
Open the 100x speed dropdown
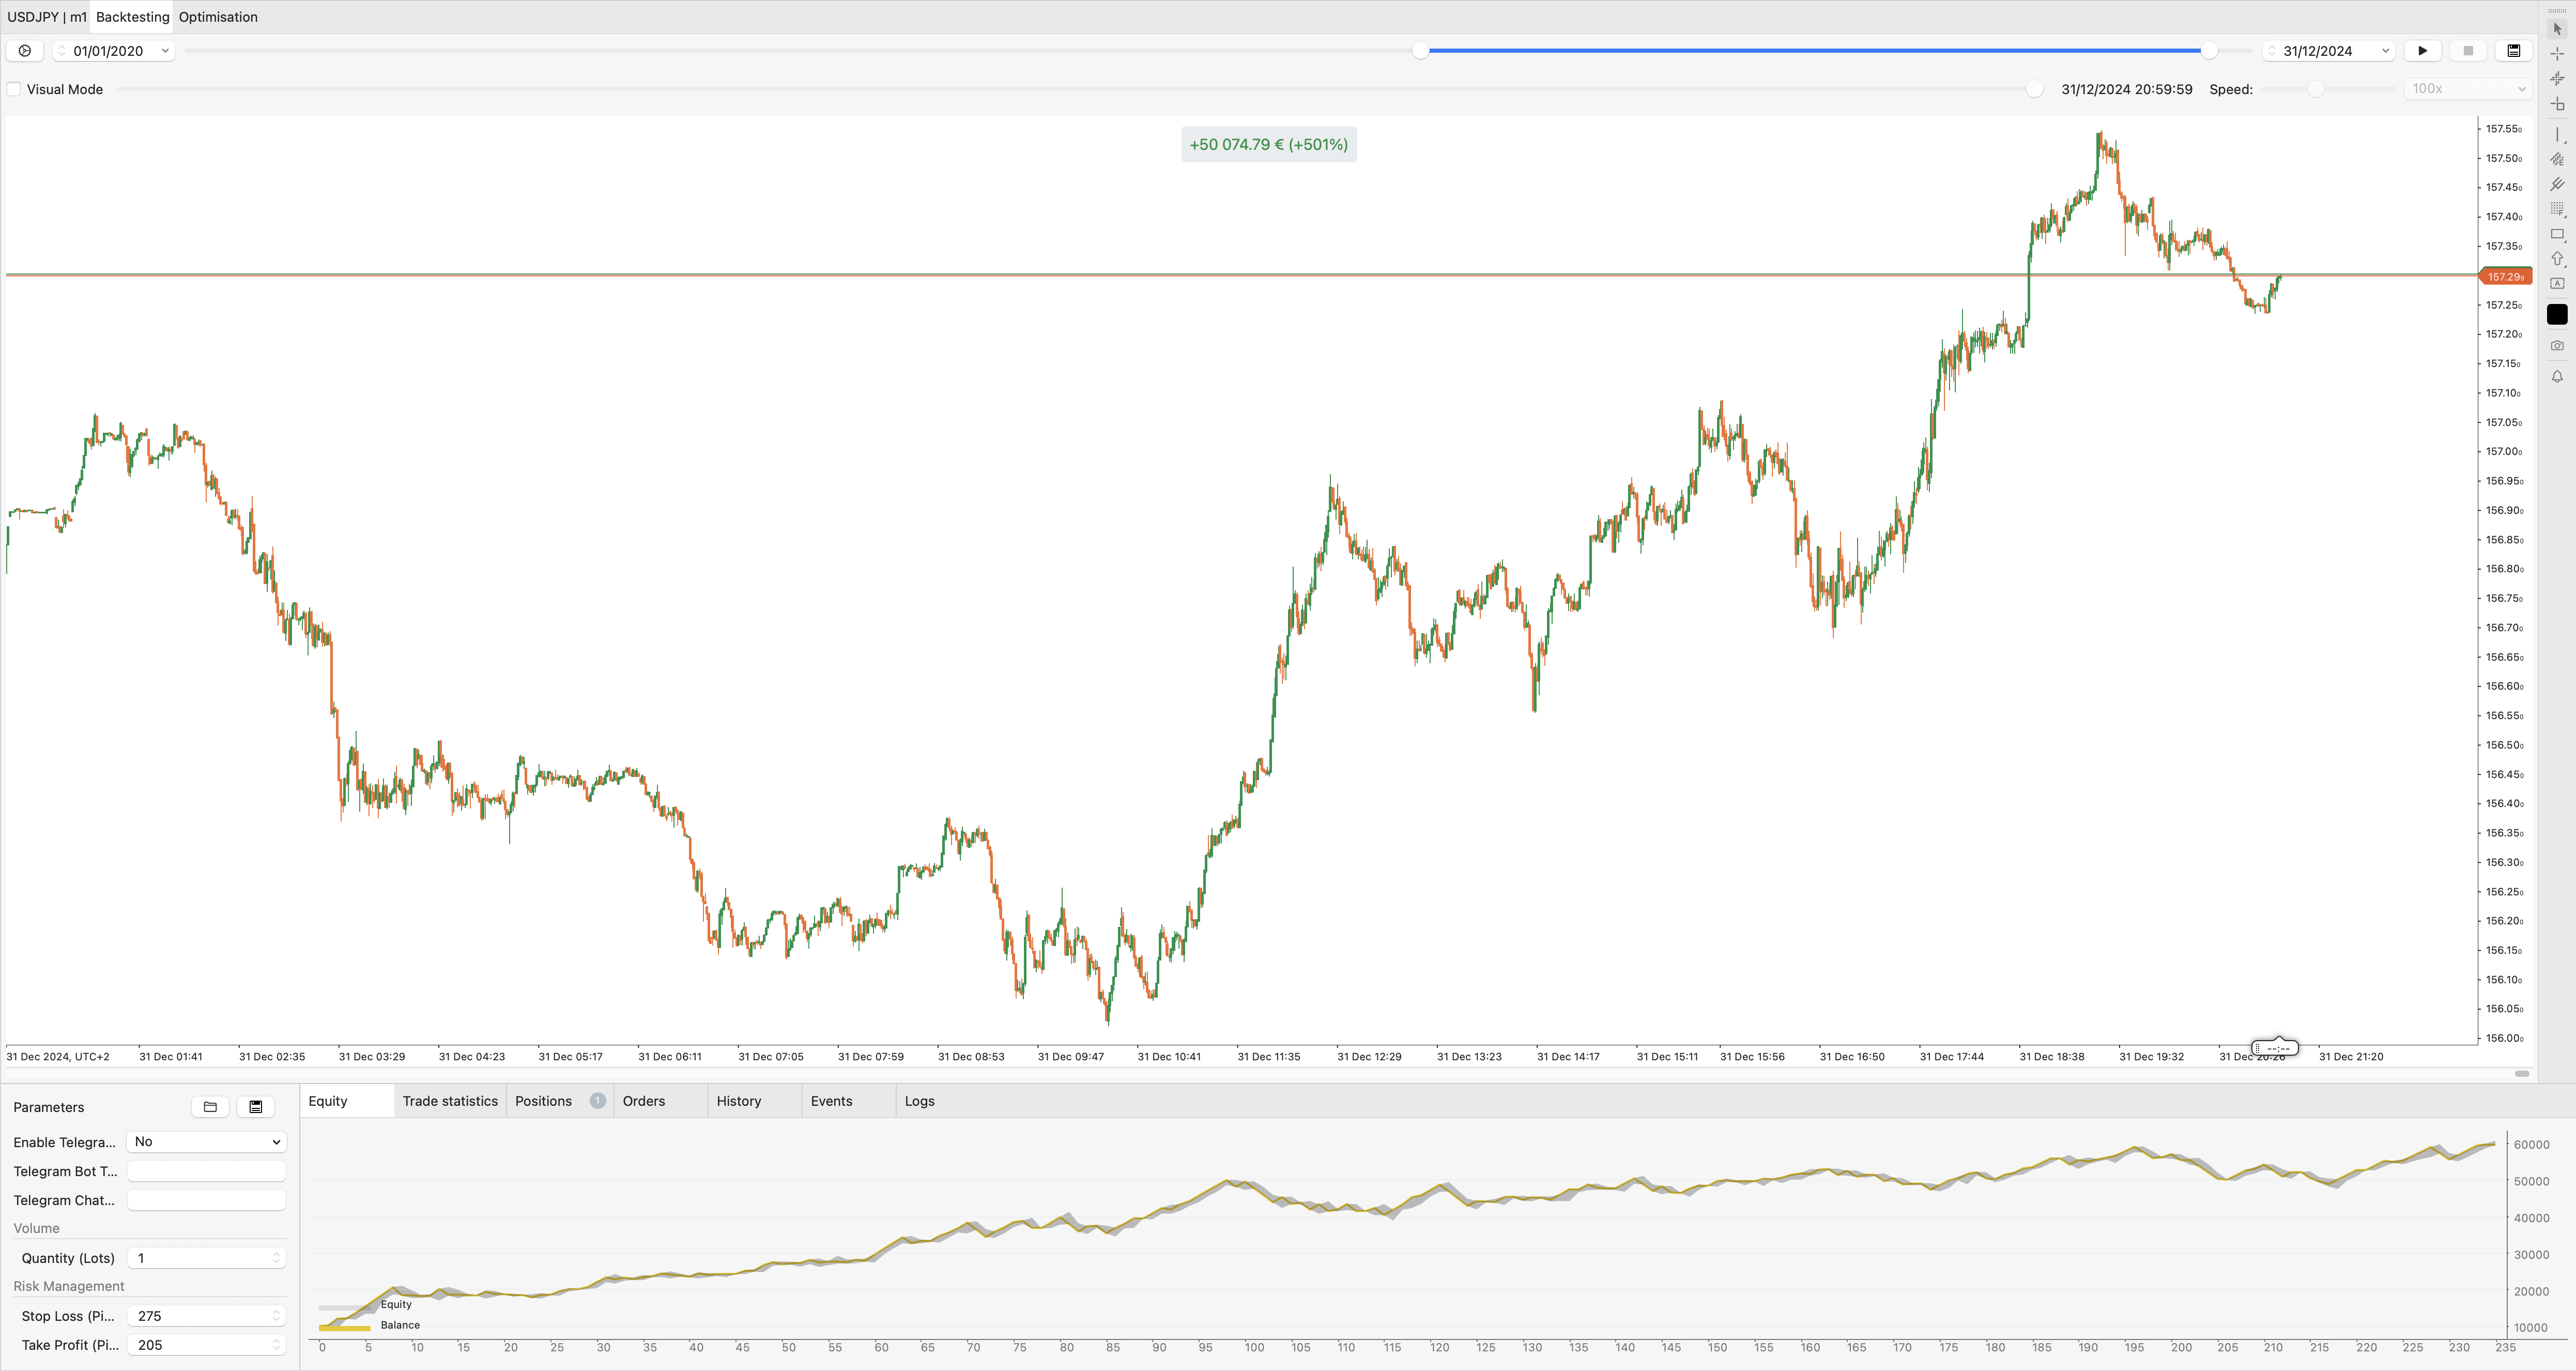pos(2468,89)
